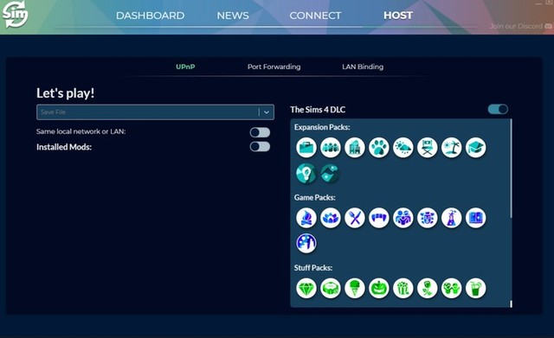Enable Same local network or LAN switch

point(260,132)
